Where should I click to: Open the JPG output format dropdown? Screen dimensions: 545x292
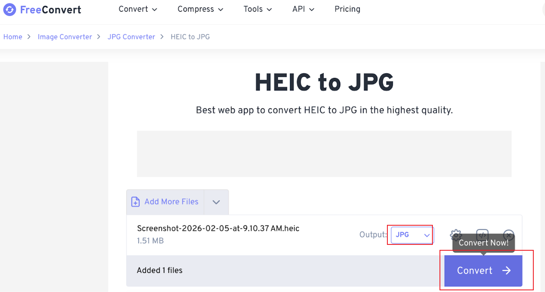(410, 235)
